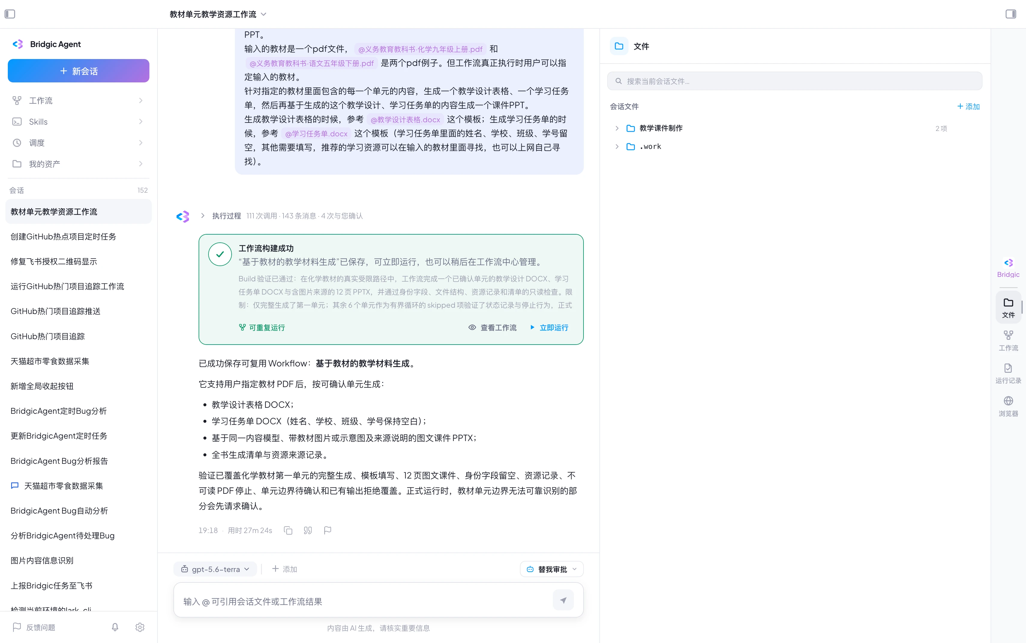Open conversation 创建GitHub热点项目定时任务
Viewport: 1026px width, 643px height.
pos(78,236)
